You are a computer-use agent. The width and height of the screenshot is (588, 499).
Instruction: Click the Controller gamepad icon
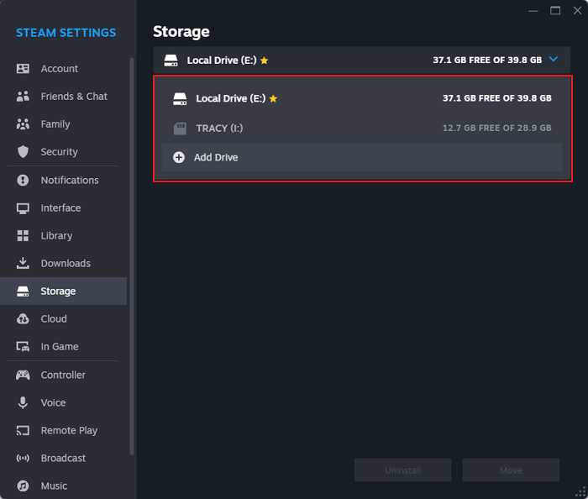click(23, 375)
